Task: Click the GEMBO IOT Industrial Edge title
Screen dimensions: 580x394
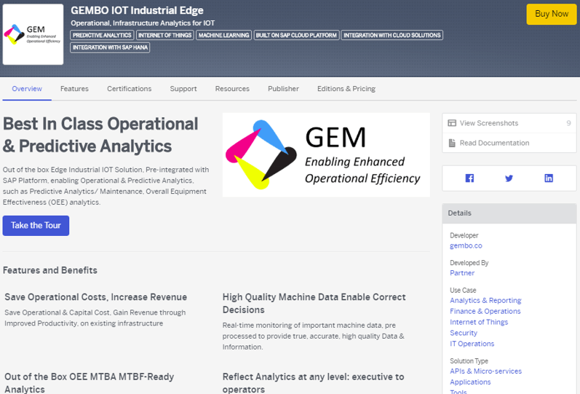Action: 137,10
